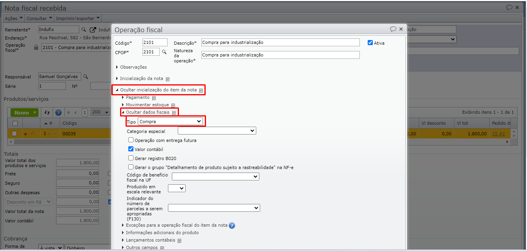
Task: Uncheck the Ativa checkbox
Action: tap(370, 43)
